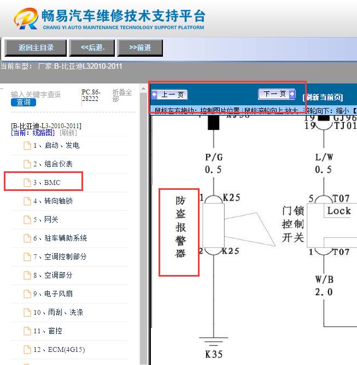
Task: Click the document icon beside 启动、发电
Action: 27,146
